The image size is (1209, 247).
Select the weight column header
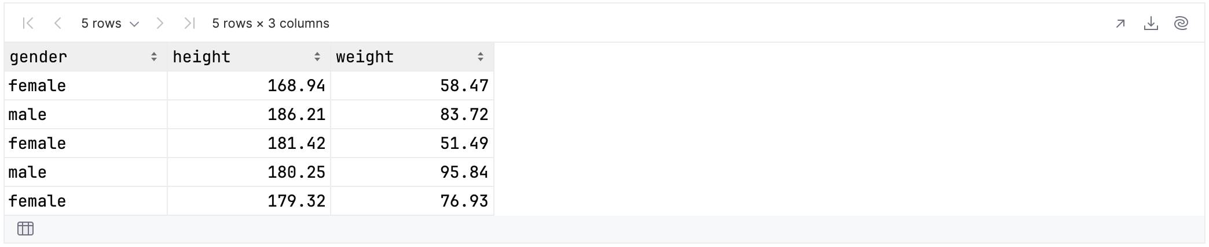[412, 57]
